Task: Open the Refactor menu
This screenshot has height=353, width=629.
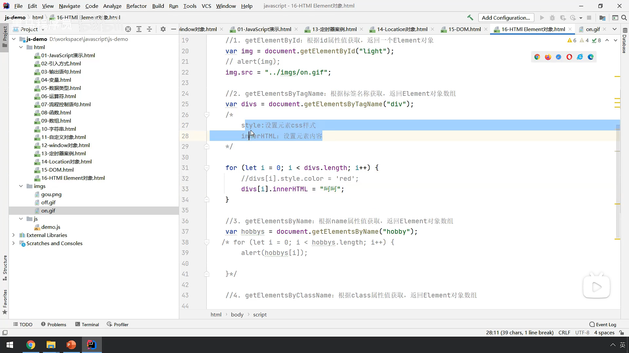Action: point(136,6)
